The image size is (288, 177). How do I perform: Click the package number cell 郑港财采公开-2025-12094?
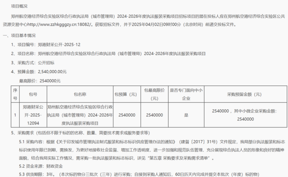[x=33, y=115]
